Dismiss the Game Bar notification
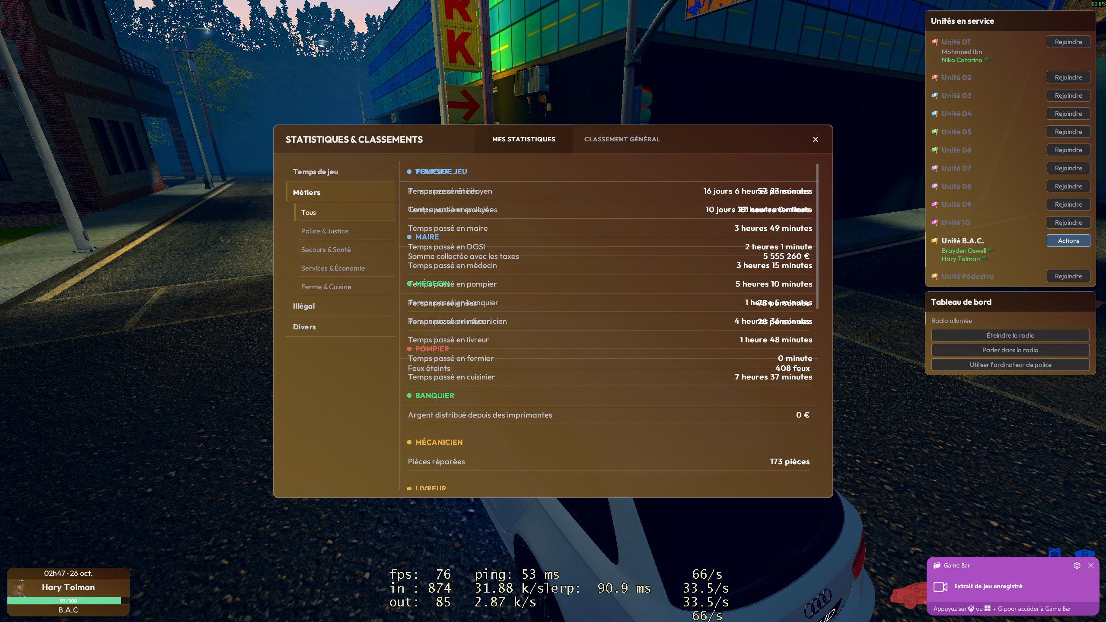The image size is (1106, 622). [x=1090, y=565]
